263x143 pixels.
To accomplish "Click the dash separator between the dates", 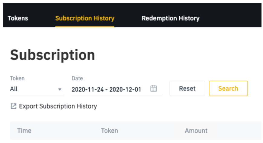I will coord(107,89).
